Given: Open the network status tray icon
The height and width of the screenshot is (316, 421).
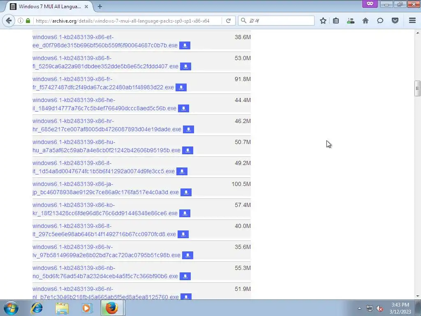Looking at the screenshot, I should (370, 309).
